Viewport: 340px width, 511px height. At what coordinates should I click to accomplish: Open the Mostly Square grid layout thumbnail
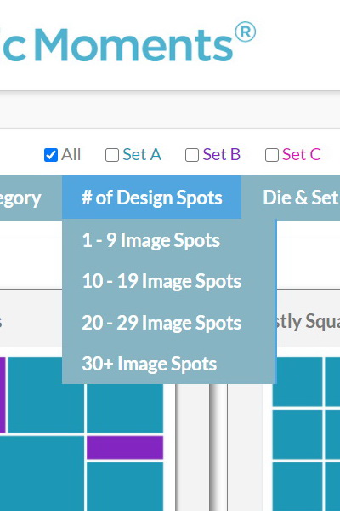point(306,433)
